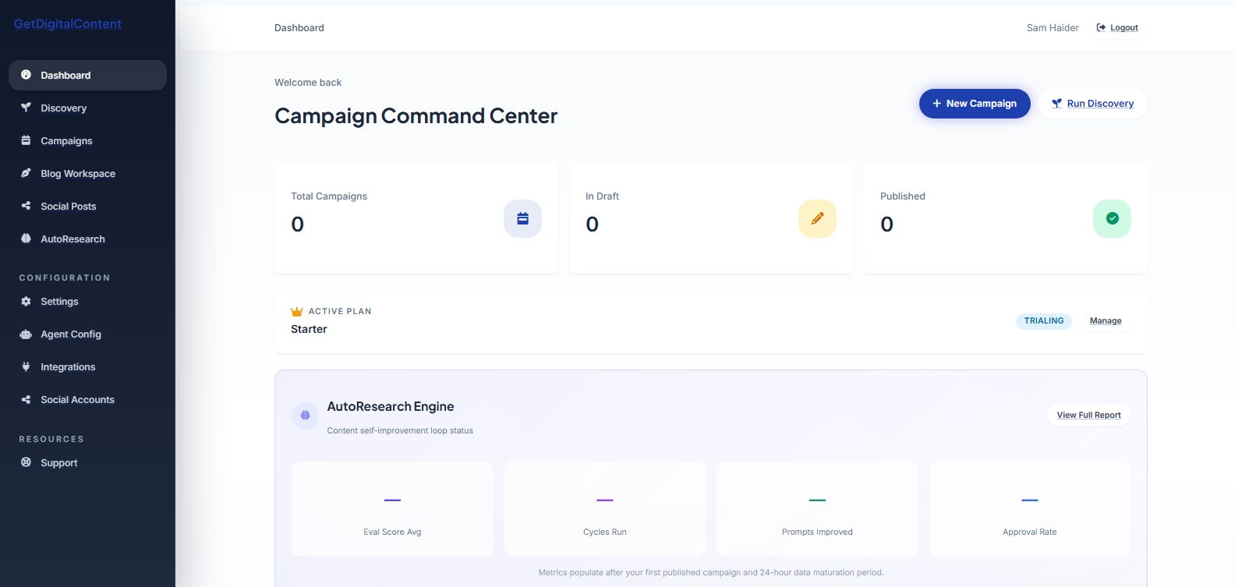Click the Total Campaigns stat card

416,218
